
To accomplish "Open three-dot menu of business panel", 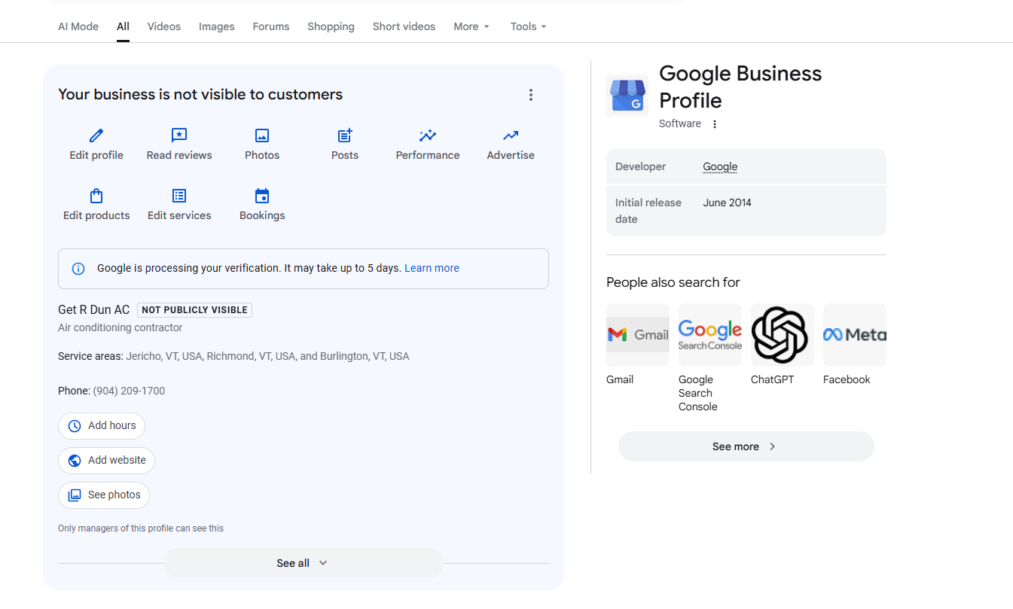I will click(x=531, y=95).
